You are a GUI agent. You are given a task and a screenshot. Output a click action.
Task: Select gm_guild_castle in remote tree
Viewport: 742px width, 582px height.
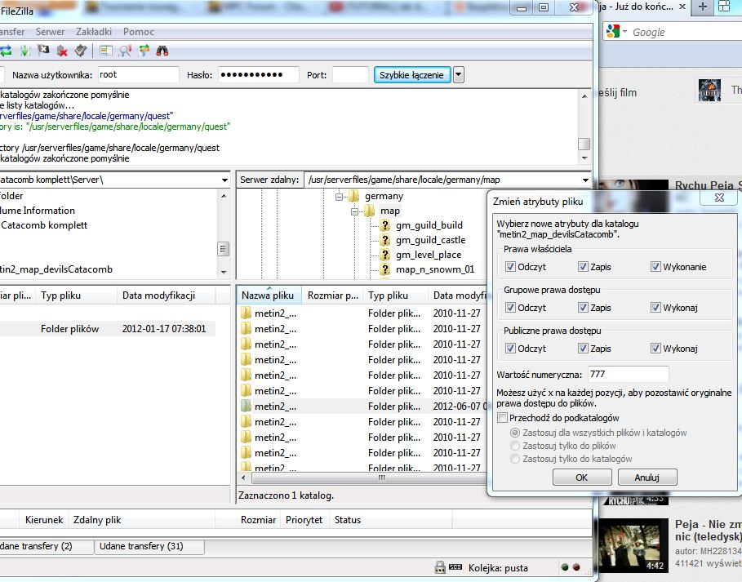[x=431, y=240]
